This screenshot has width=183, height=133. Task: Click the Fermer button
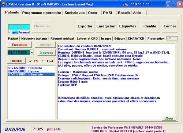tap(170, 26)
